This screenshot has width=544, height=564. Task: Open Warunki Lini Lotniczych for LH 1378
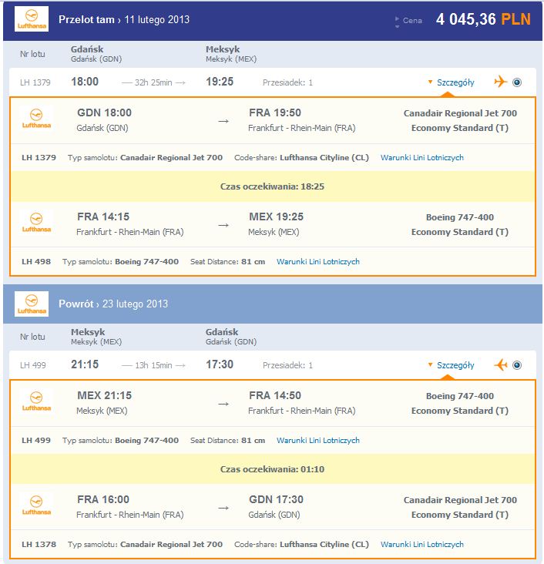click(x=422, y=544)
